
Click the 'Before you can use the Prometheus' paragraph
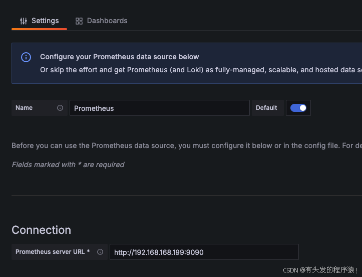[187, 146]
